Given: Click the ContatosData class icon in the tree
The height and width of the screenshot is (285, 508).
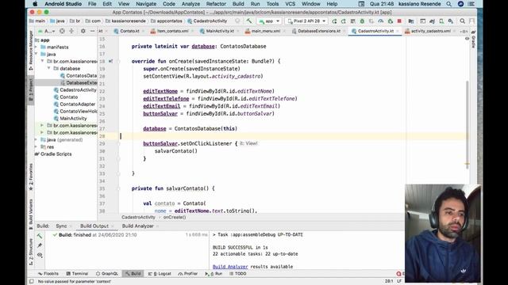Looking at the screenshot, I should (x=63, y=76).
